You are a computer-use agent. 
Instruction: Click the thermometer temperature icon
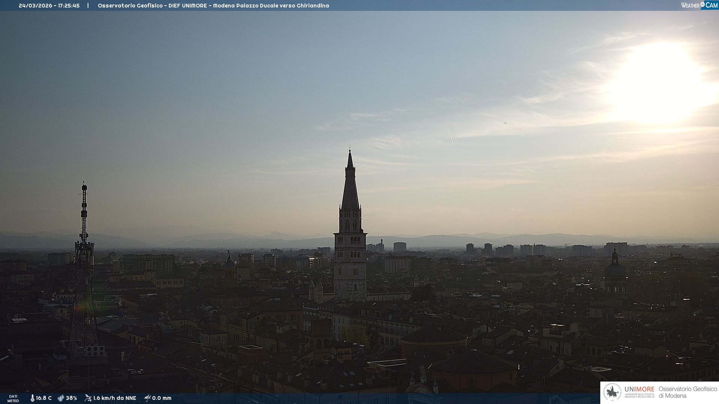32,398
